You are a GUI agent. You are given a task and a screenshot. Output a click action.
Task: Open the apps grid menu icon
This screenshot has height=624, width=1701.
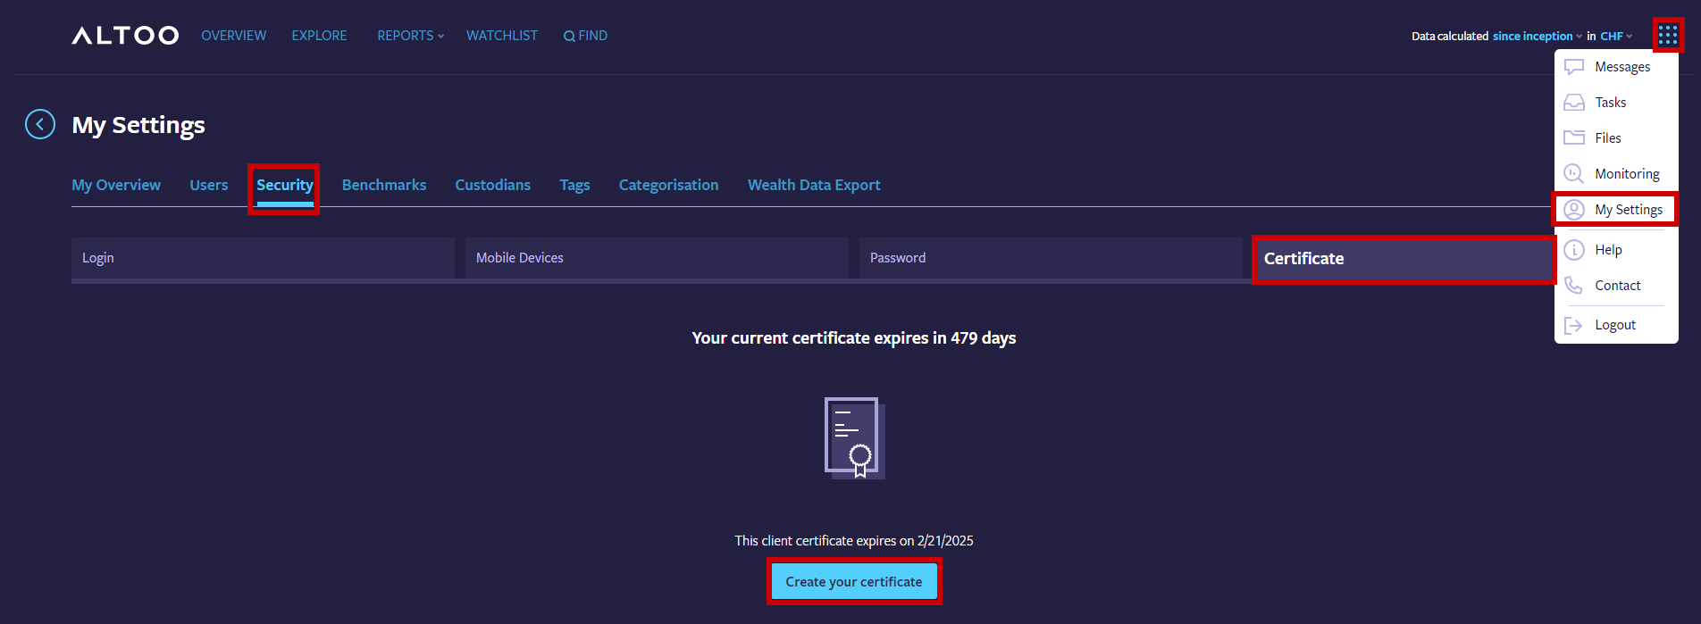point(1668,36)
